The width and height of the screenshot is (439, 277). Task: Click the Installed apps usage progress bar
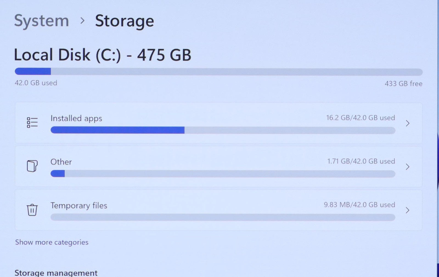223,130
